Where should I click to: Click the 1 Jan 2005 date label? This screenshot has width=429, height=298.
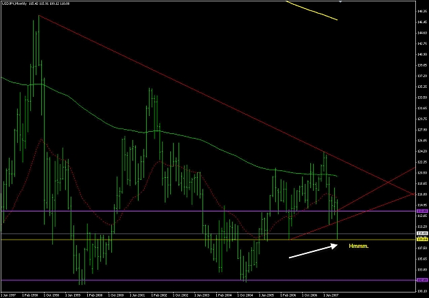pyautogui.click(x=266, y=296)
